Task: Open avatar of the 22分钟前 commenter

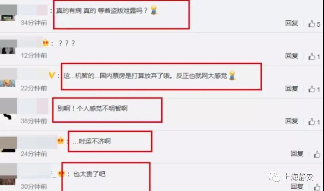Action: coord(8,78)
